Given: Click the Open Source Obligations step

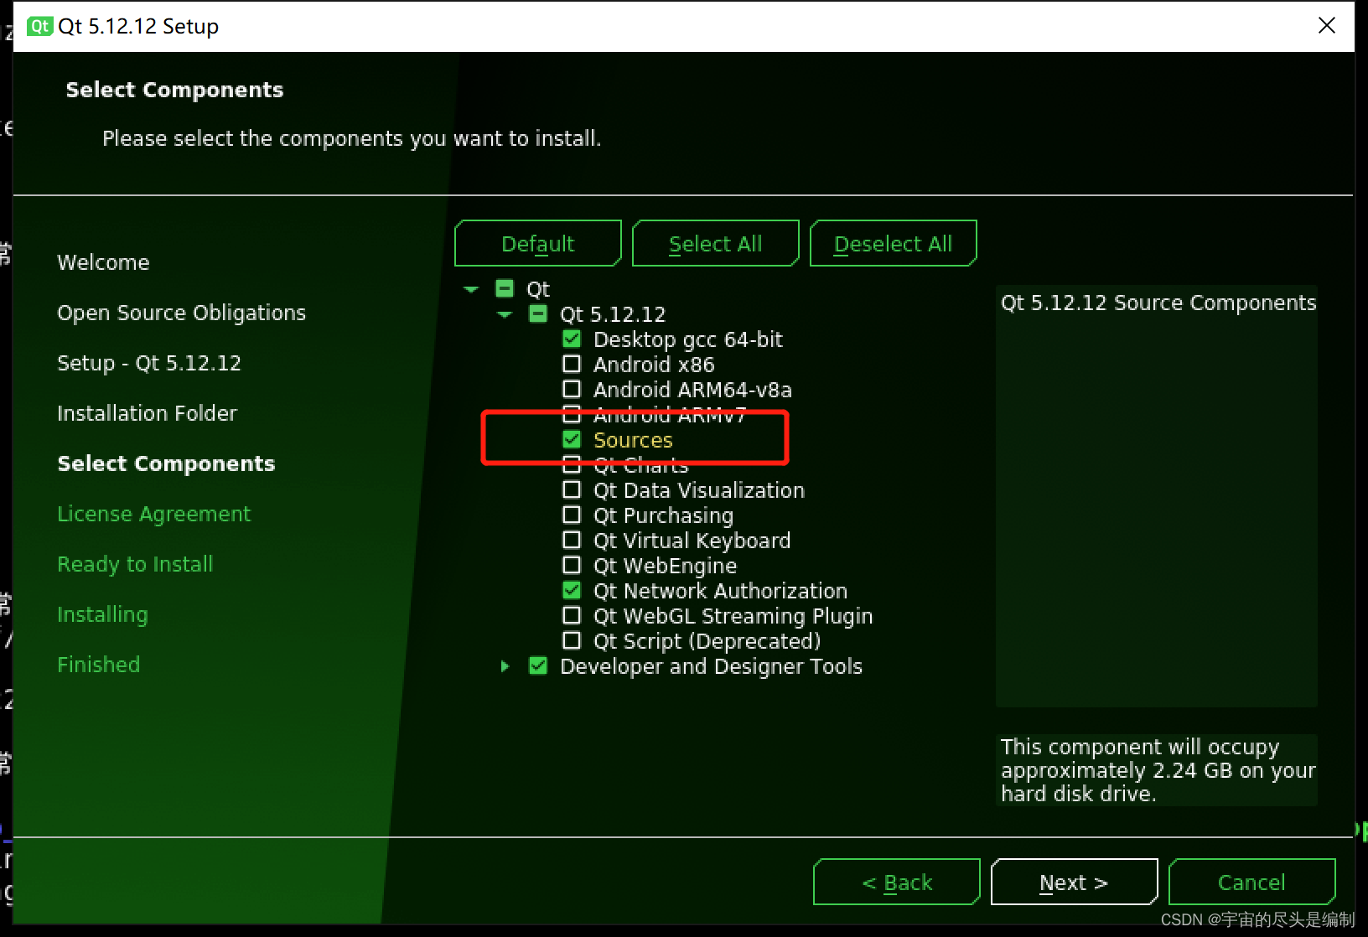Looking at the screenshot, I should [181, 313].
